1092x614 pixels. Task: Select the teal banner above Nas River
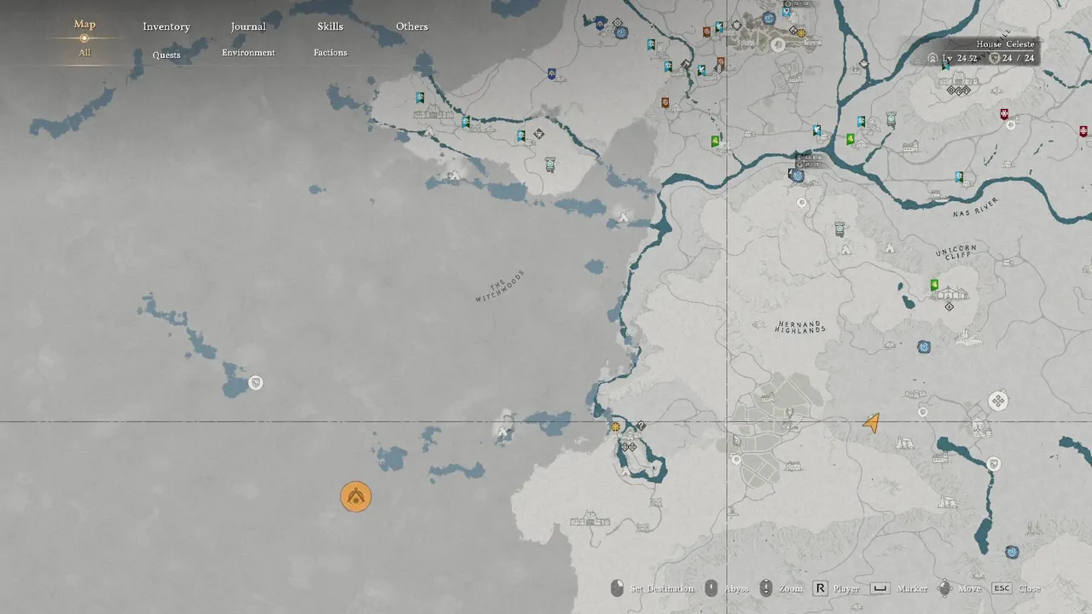click(960, 177)
